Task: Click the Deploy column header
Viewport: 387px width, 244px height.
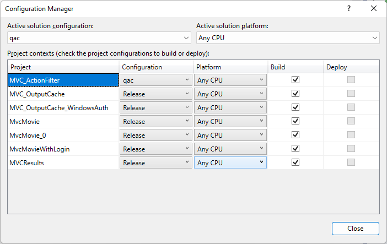Action: [351, 67]
